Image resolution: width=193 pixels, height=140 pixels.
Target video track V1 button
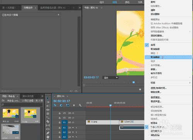(x=64, y=122)
